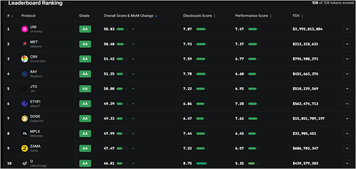The height and width of the screenshot is (169, 356).
Task: Click UNI performance score 7.47
Action: [x=240, y=29]
